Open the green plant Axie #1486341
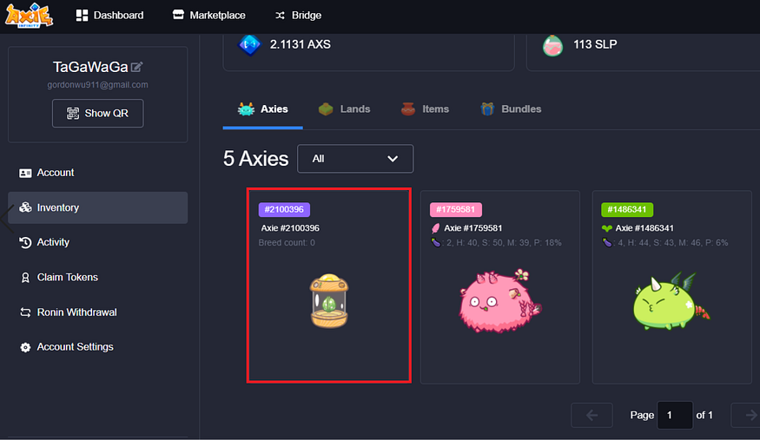This screenshot has width=760, height=440. click(x=671, y=301)
